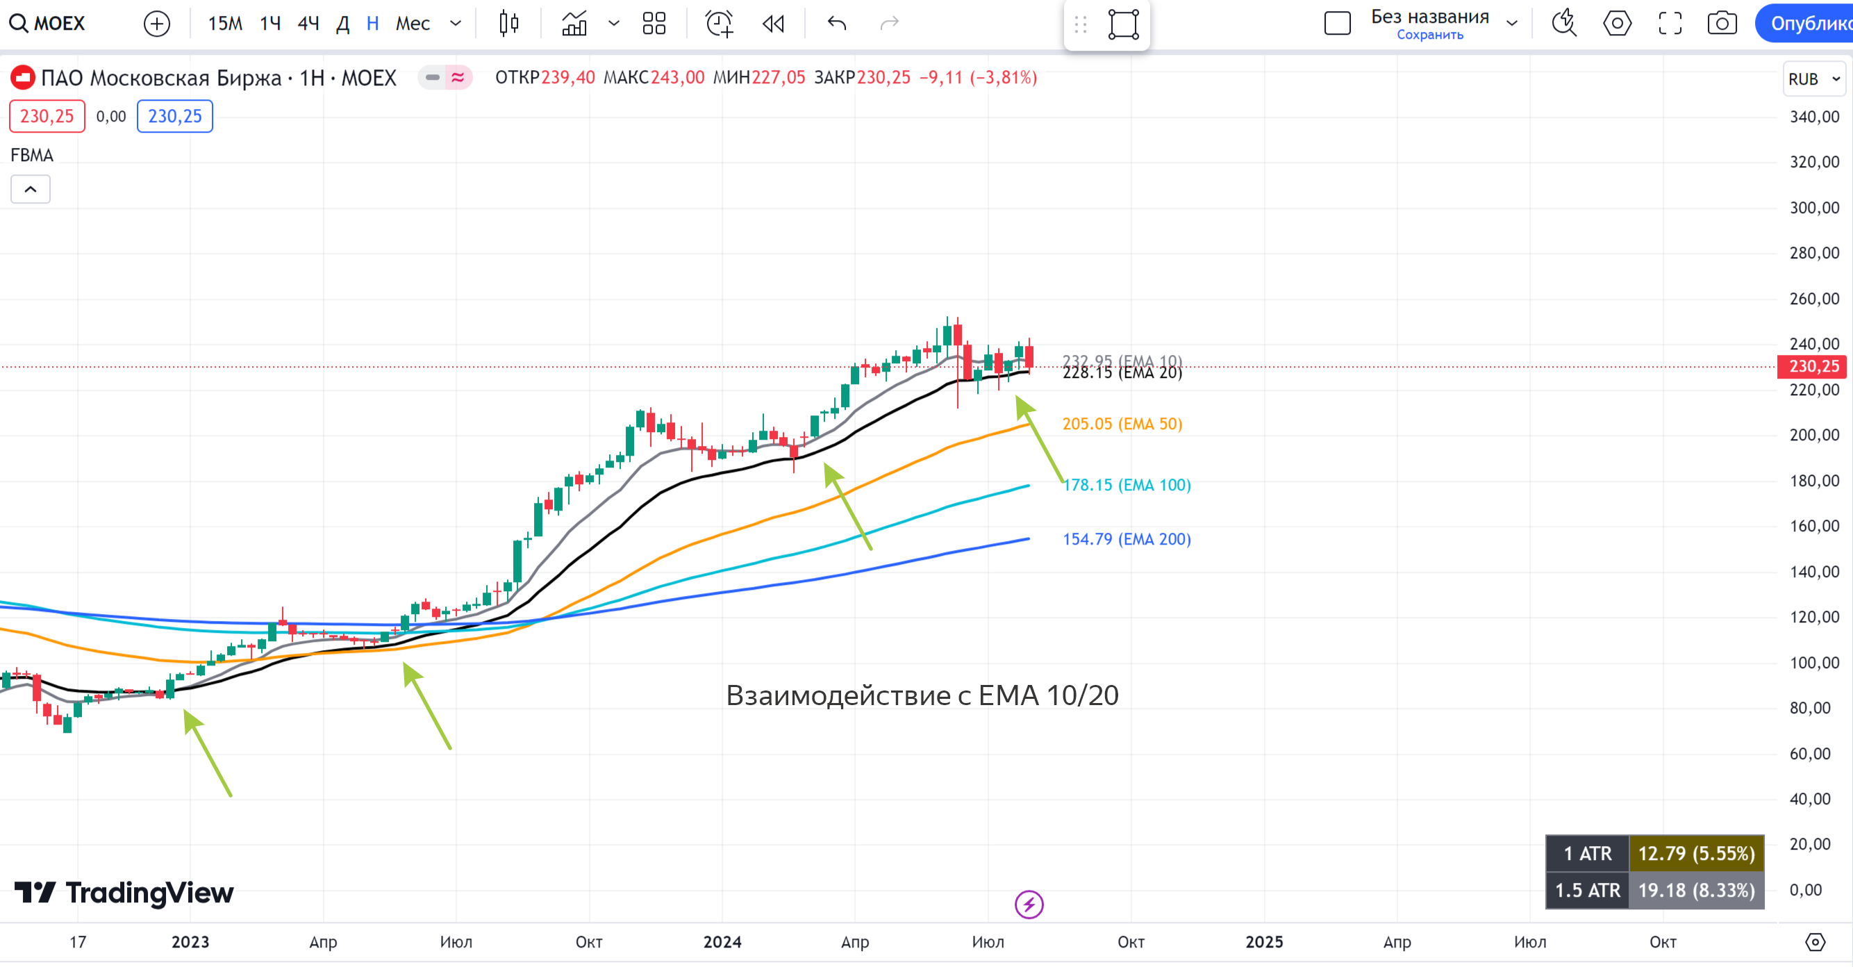Undo the last action

coord(837,24)
